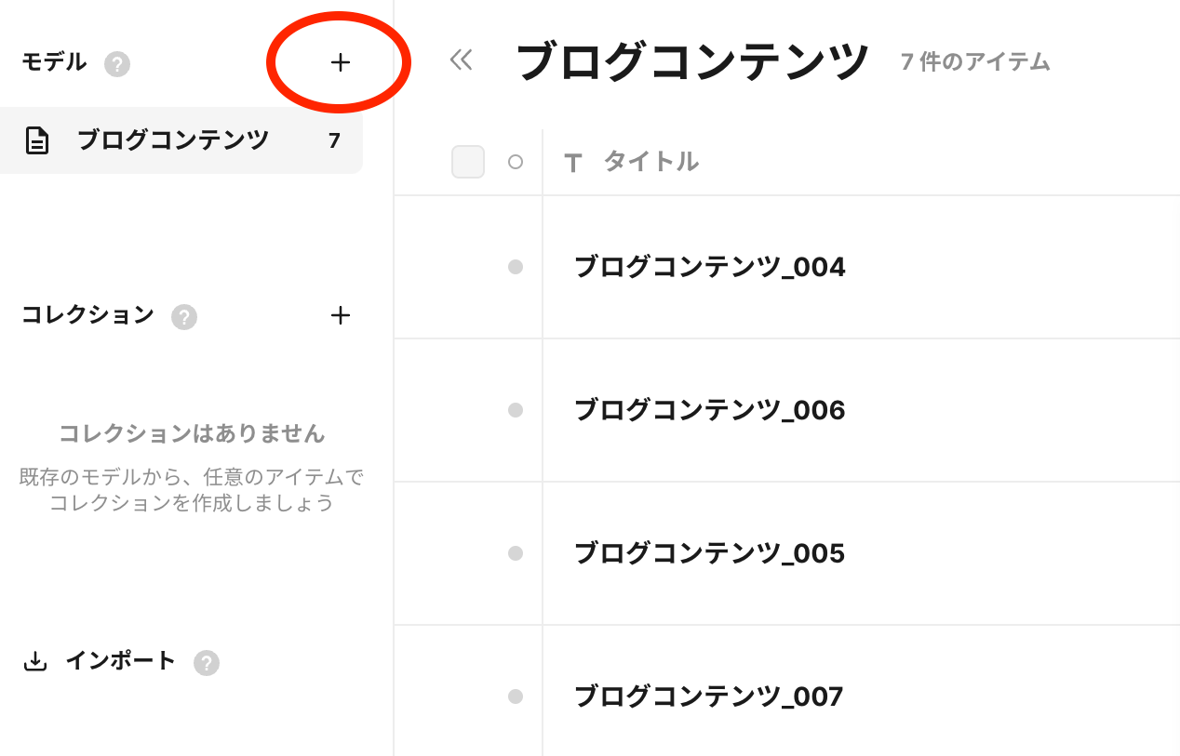The image size is (1180, 756).
Task: Toggle the select-all checkbox in table header
Action: (x=468, y=162)
